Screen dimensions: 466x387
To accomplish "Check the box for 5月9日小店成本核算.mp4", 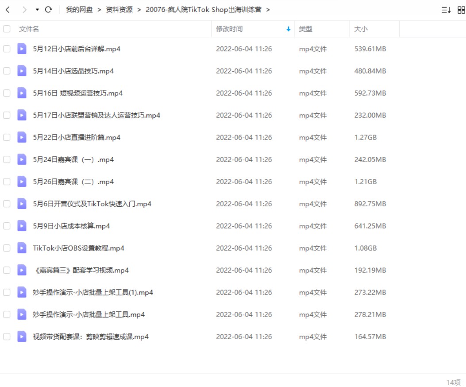I will [x=7, y=226].
